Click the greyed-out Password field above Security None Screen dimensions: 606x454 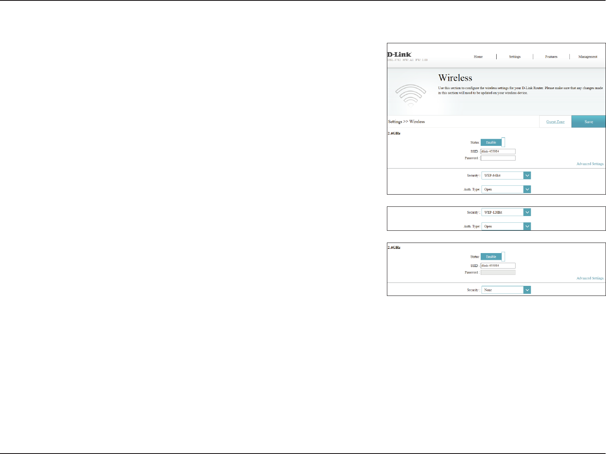point(498,272)
